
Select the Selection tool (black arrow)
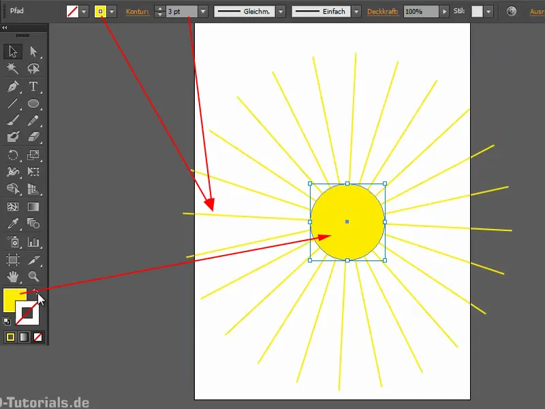13,52
